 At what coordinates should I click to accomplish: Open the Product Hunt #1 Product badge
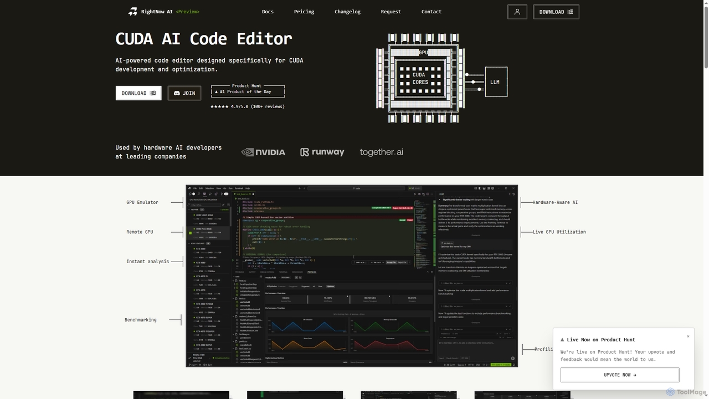(248, 91)
